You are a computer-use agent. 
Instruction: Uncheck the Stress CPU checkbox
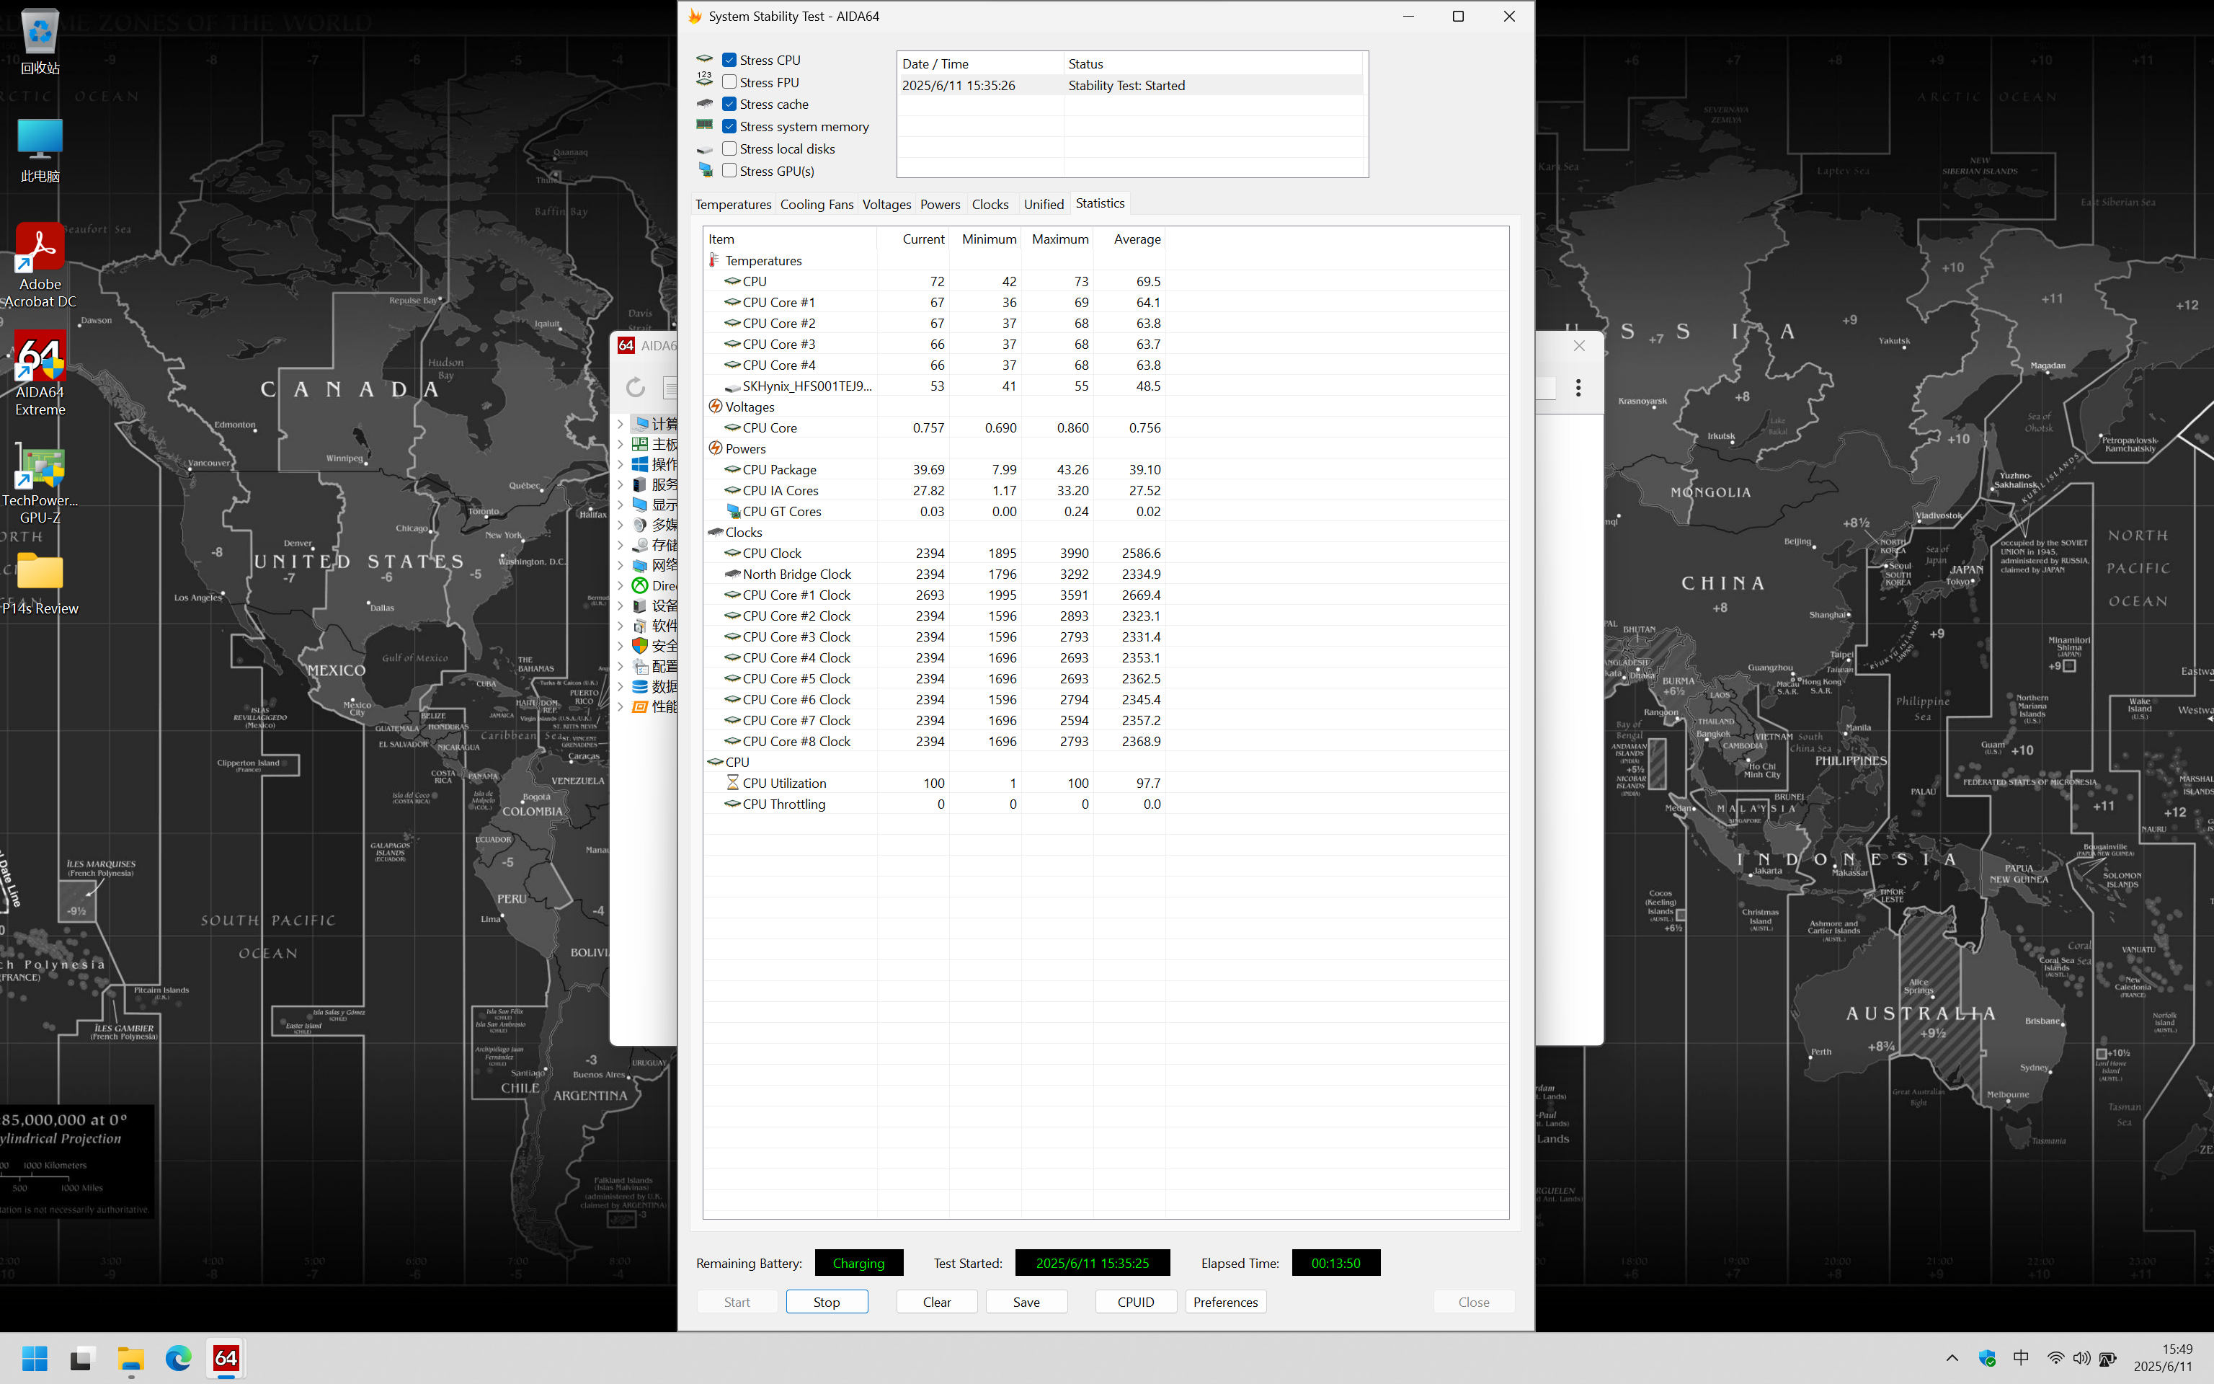pos(729,60)
